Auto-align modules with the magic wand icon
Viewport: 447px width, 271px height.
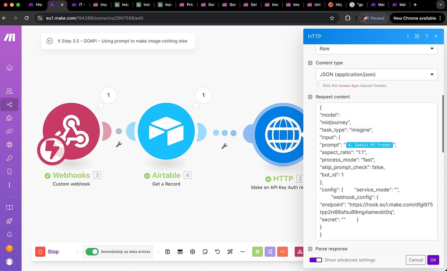[x=230, y=251]
